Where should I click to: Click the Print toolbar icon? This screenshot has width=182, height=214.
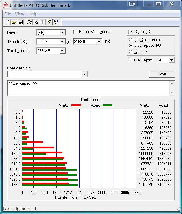29,22
